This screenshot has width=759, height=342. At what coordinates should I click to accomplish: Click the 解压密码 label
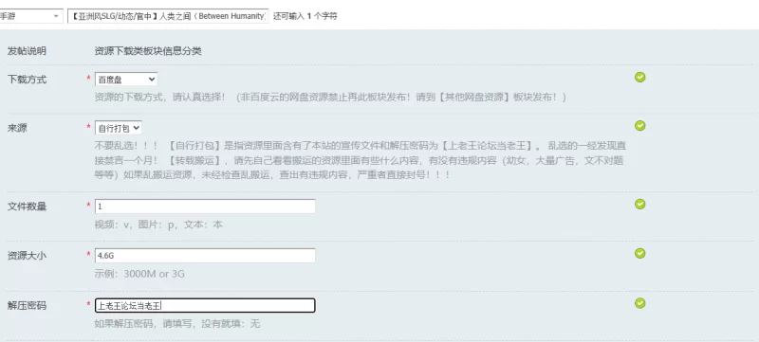(28, 305)
